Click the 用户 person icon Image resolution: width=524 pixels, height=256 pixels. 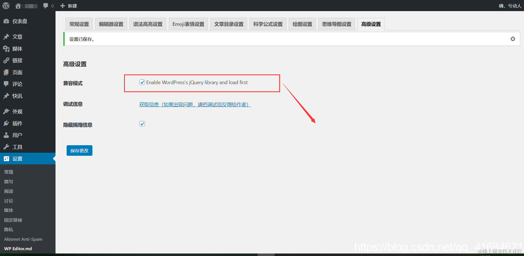pyautogui.click(x=6, y=135)
